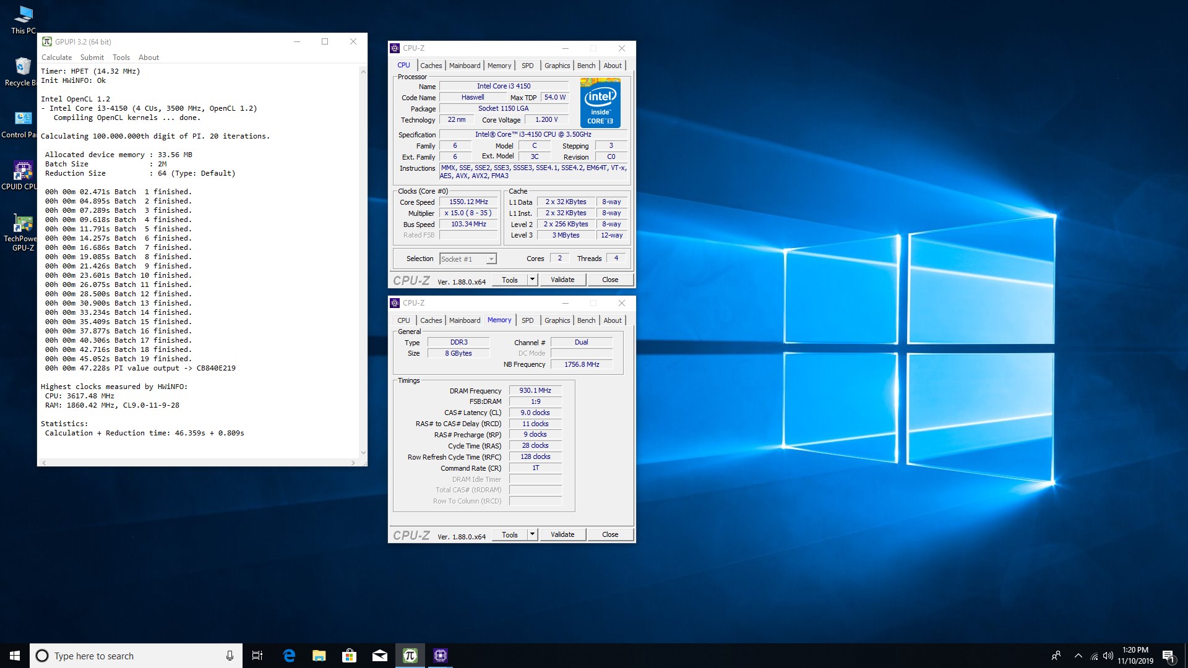Open the Mail app from the taskbar
This screenshot has width=1188, height=668.
(379, 656)
